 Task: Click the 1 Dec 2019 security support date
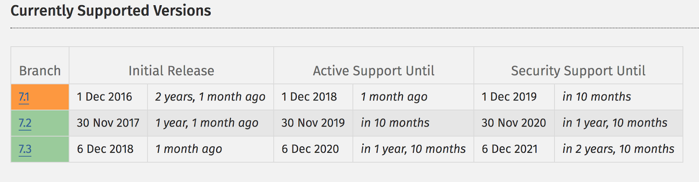pyautogui.click(x=509, y=97)
